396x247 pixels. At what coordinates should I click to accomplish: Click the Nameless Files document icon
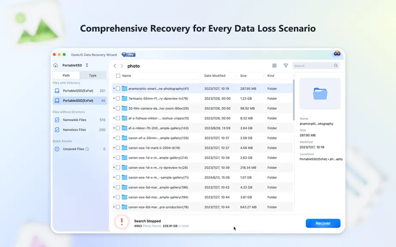point(57,130)
